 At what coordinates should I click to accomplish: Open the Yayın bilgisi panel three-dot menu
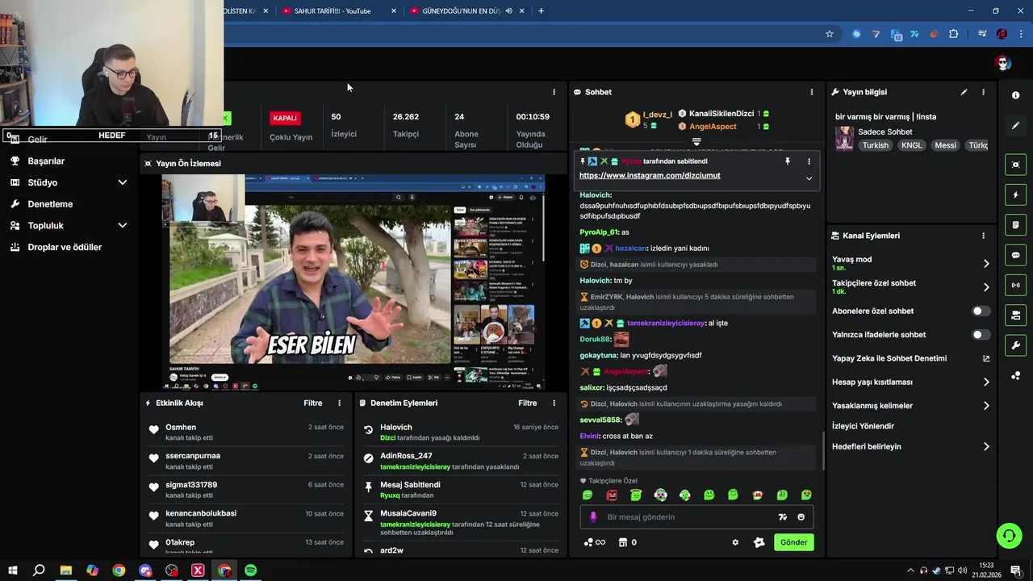983,92
